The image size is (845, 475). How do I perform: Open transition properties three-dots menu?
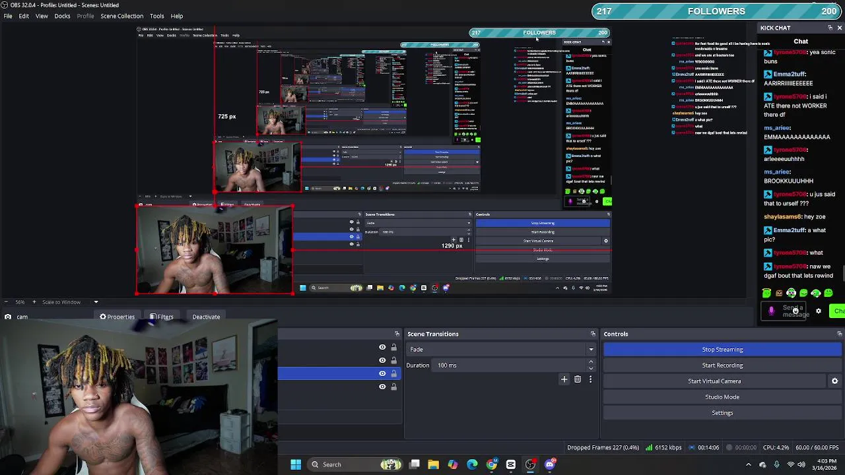coord(590,379)
